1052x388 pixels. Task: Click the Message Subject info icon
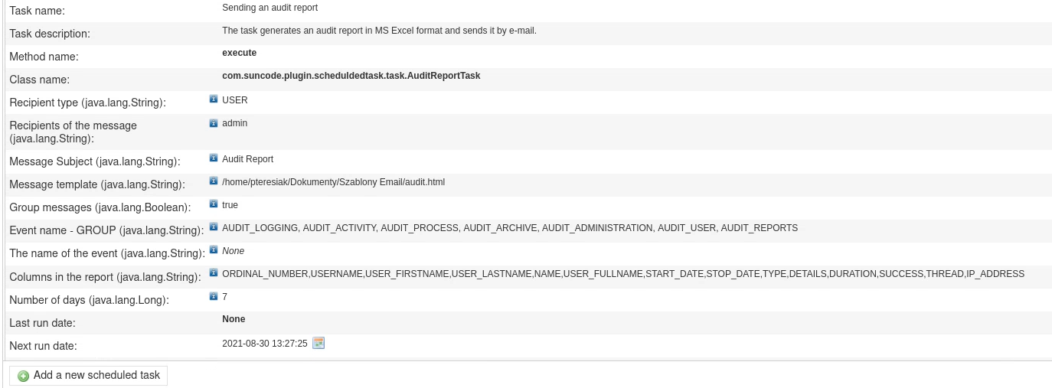pyautogui.click(x=214, y=158)
